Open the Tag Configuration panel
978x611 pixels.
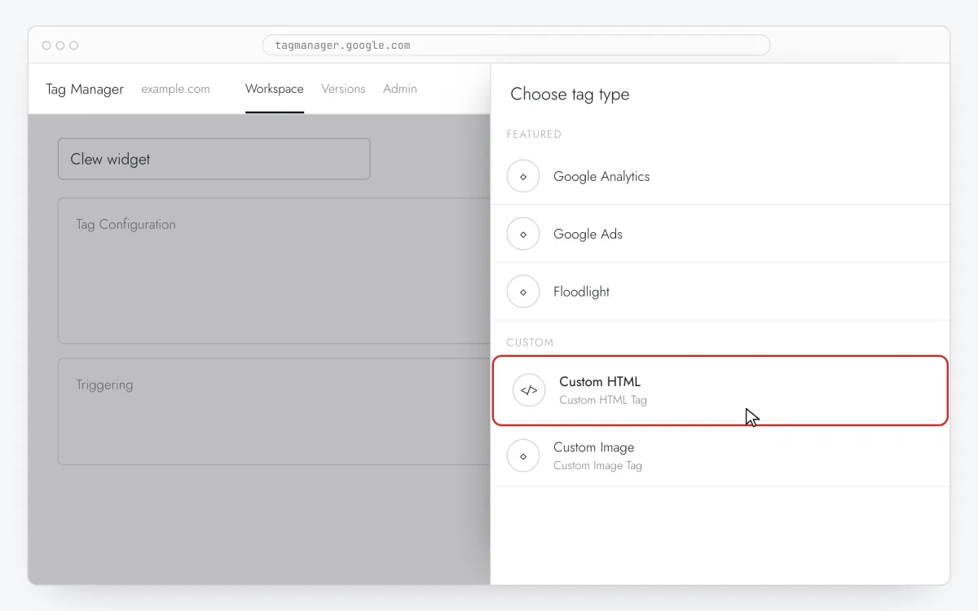[x=274, y=270]
